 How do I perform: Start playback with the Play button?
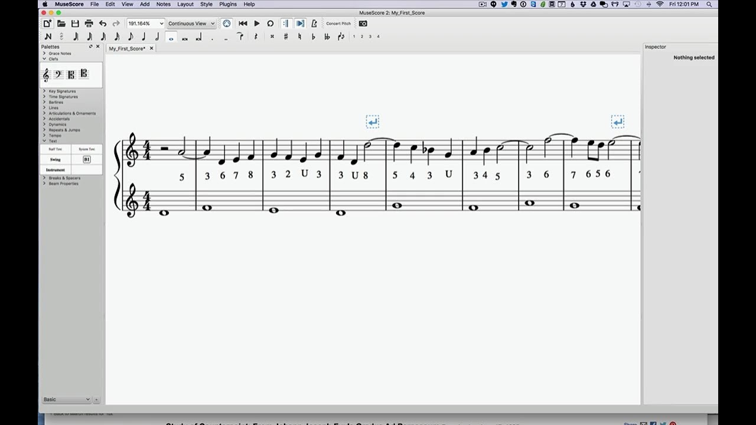(x=257, y=24)
